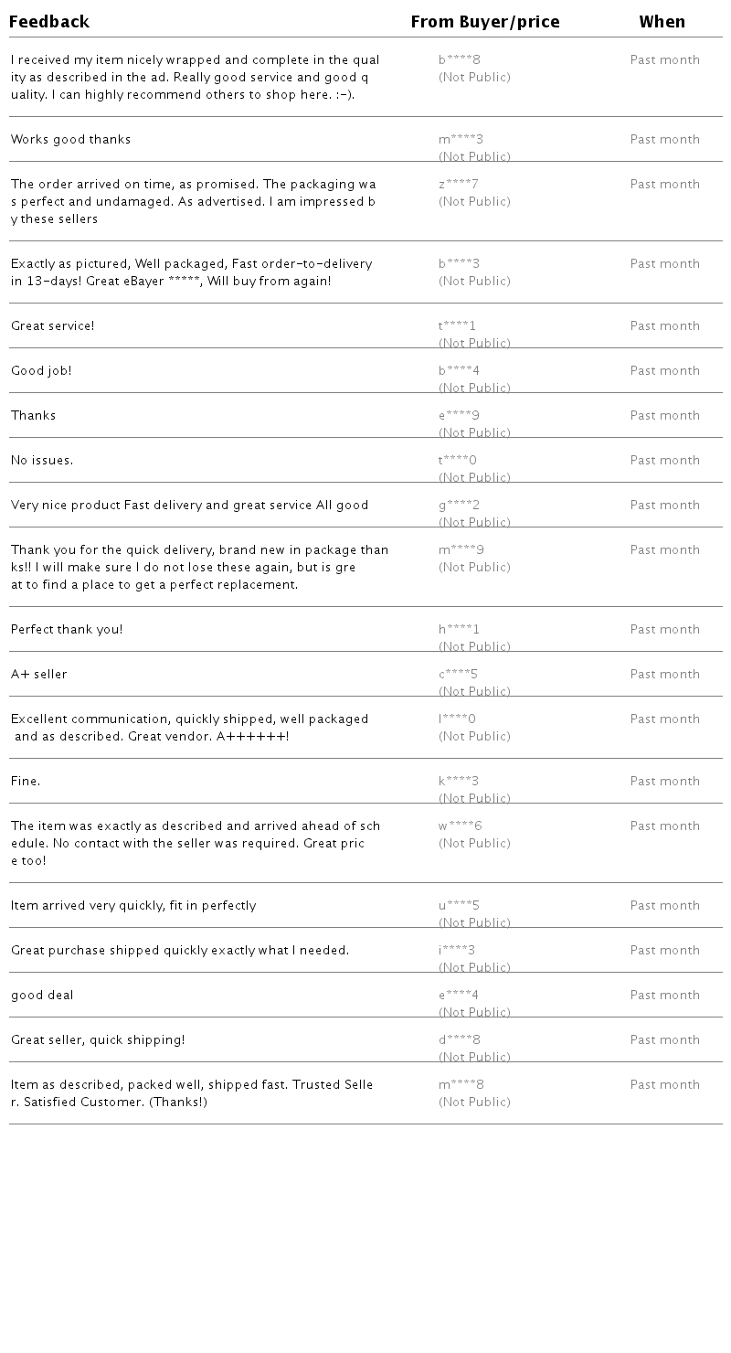This screenshot has width=731, height=1353.
Task: Click the Feedback column header
Action: [49, 22]
